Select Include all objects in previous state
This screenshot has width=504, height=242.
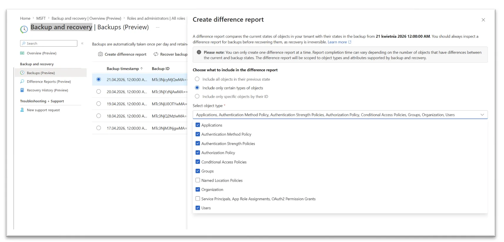[197, 79]
